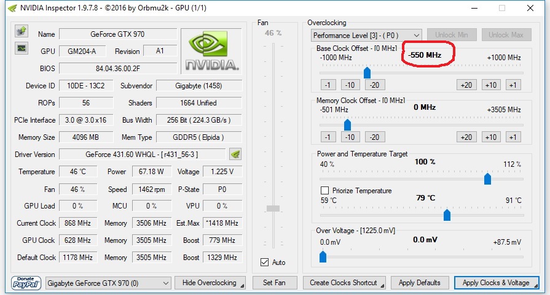Decrease memory clock offset by -10
Screen dimensions: 550x295
point(350,137)
